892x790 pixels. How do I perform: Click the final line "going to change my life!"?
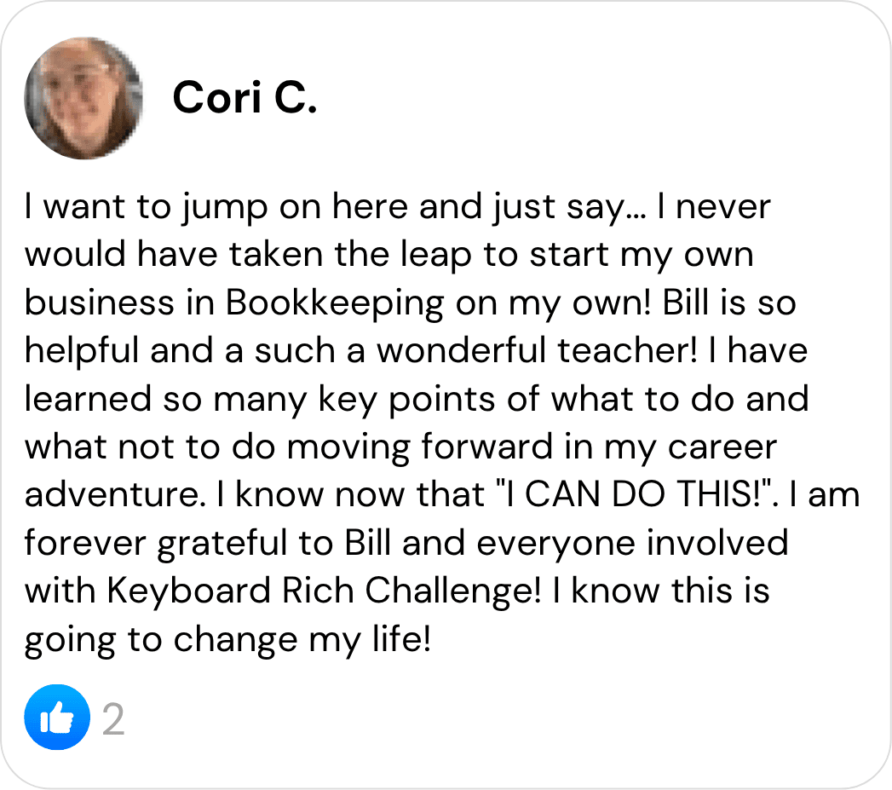point(227,639)
